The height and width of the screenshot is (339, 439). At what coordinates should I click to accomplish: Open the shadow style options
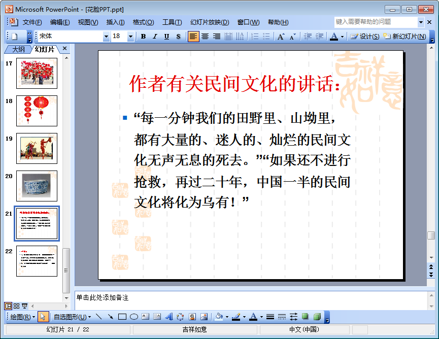305,317
